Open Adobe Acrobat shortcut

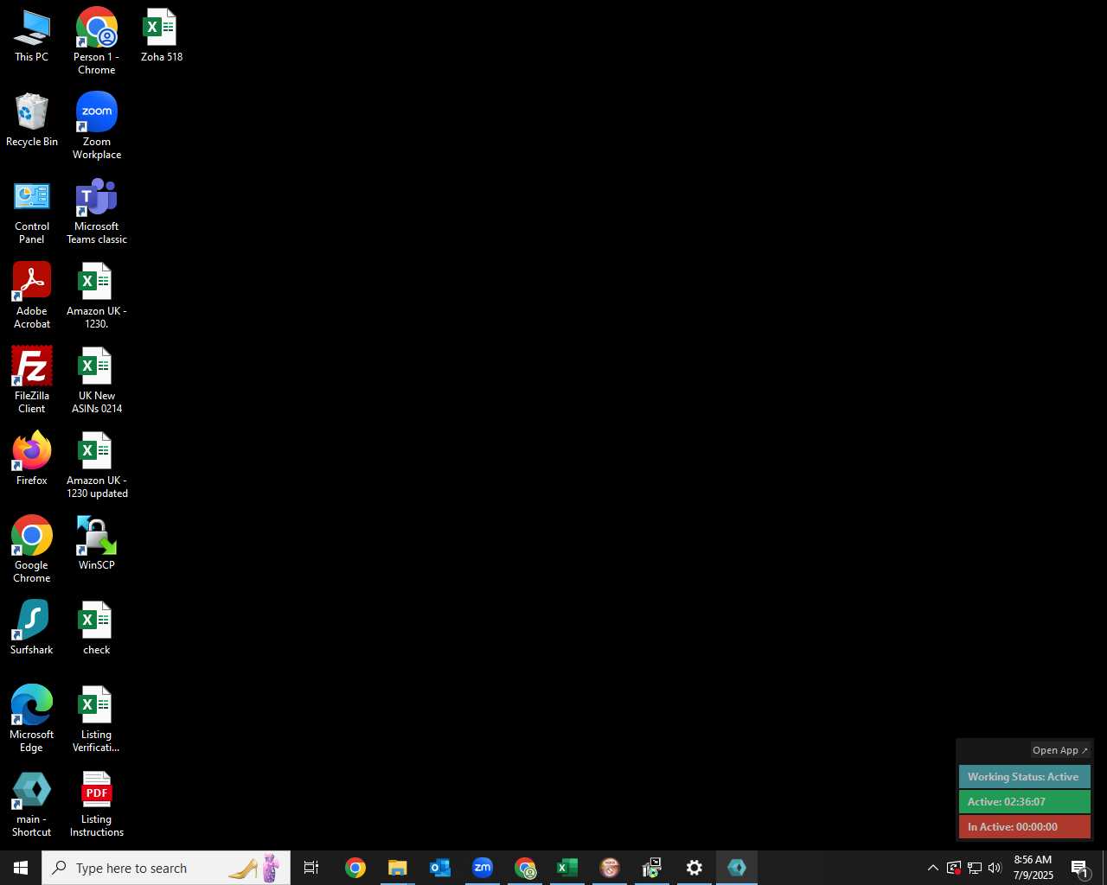(32, 296)
